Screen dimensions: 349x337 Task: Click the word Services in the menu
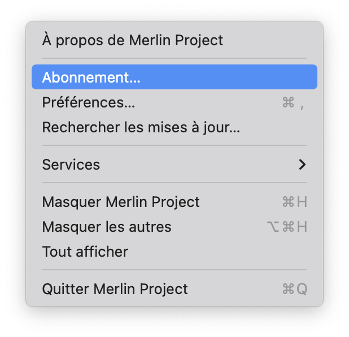pyautogui.click(x=71, y=165)
